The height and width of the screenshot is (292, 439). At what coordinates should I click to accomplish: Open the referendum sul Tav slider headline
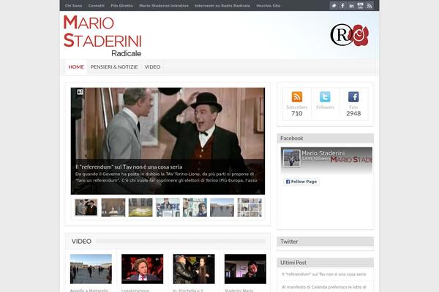[129, 167]
